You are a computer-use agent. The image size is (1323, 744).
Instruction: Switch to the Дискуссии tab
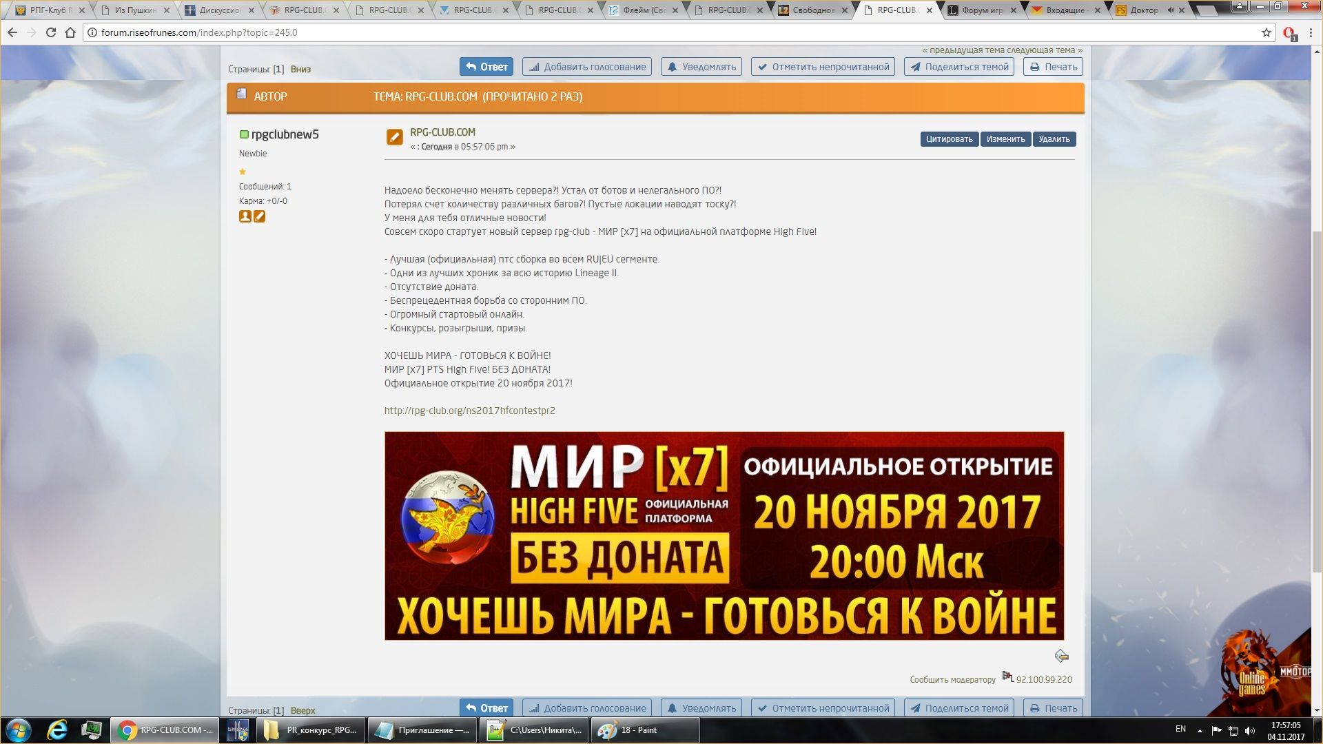click(220, 10)
